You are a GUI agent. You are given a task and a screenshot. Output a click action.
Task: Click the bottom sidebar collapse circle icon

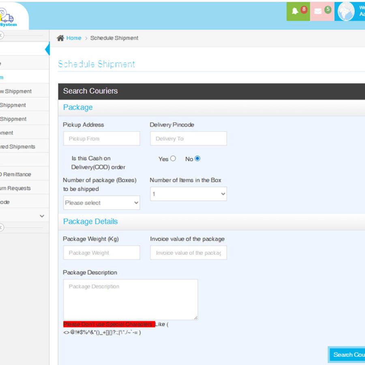pos(1,228)
